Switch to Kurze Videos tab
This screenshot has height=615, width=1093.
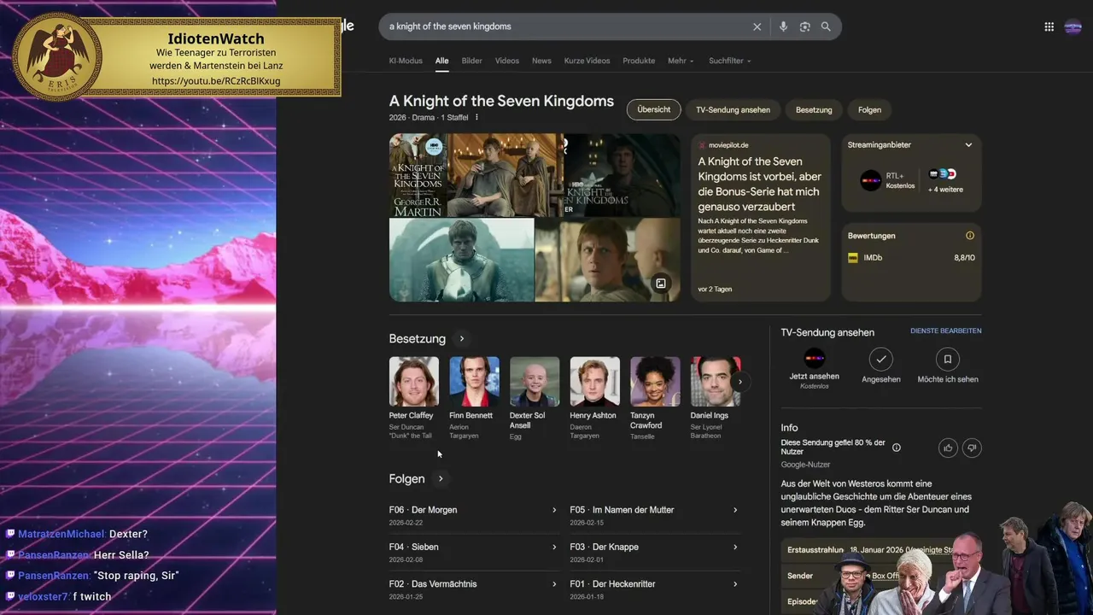587,61
